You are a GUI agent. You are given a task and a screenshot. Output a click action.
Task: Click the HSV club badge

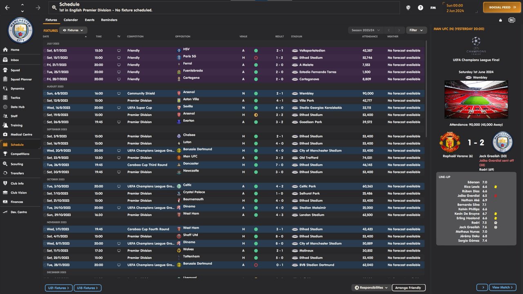179,50
